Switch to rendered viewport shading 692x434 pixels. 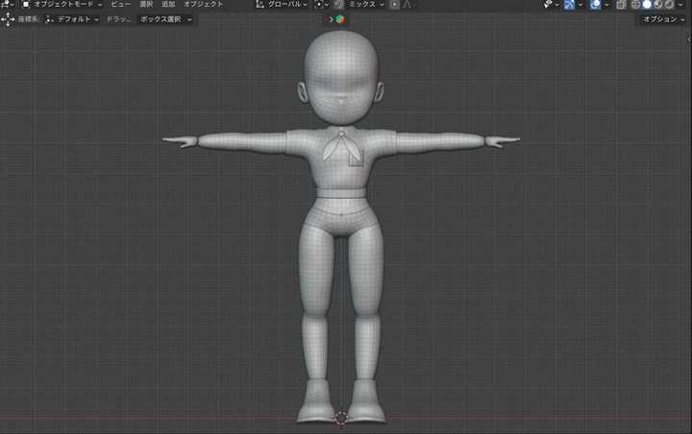(669, 5)
